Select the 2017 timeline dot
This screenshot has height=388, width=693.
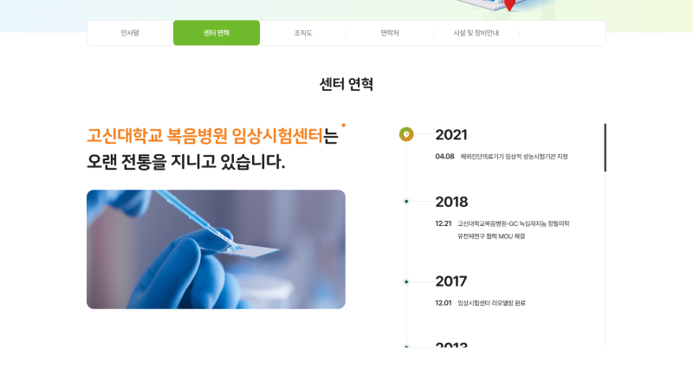tap(406, 281)
